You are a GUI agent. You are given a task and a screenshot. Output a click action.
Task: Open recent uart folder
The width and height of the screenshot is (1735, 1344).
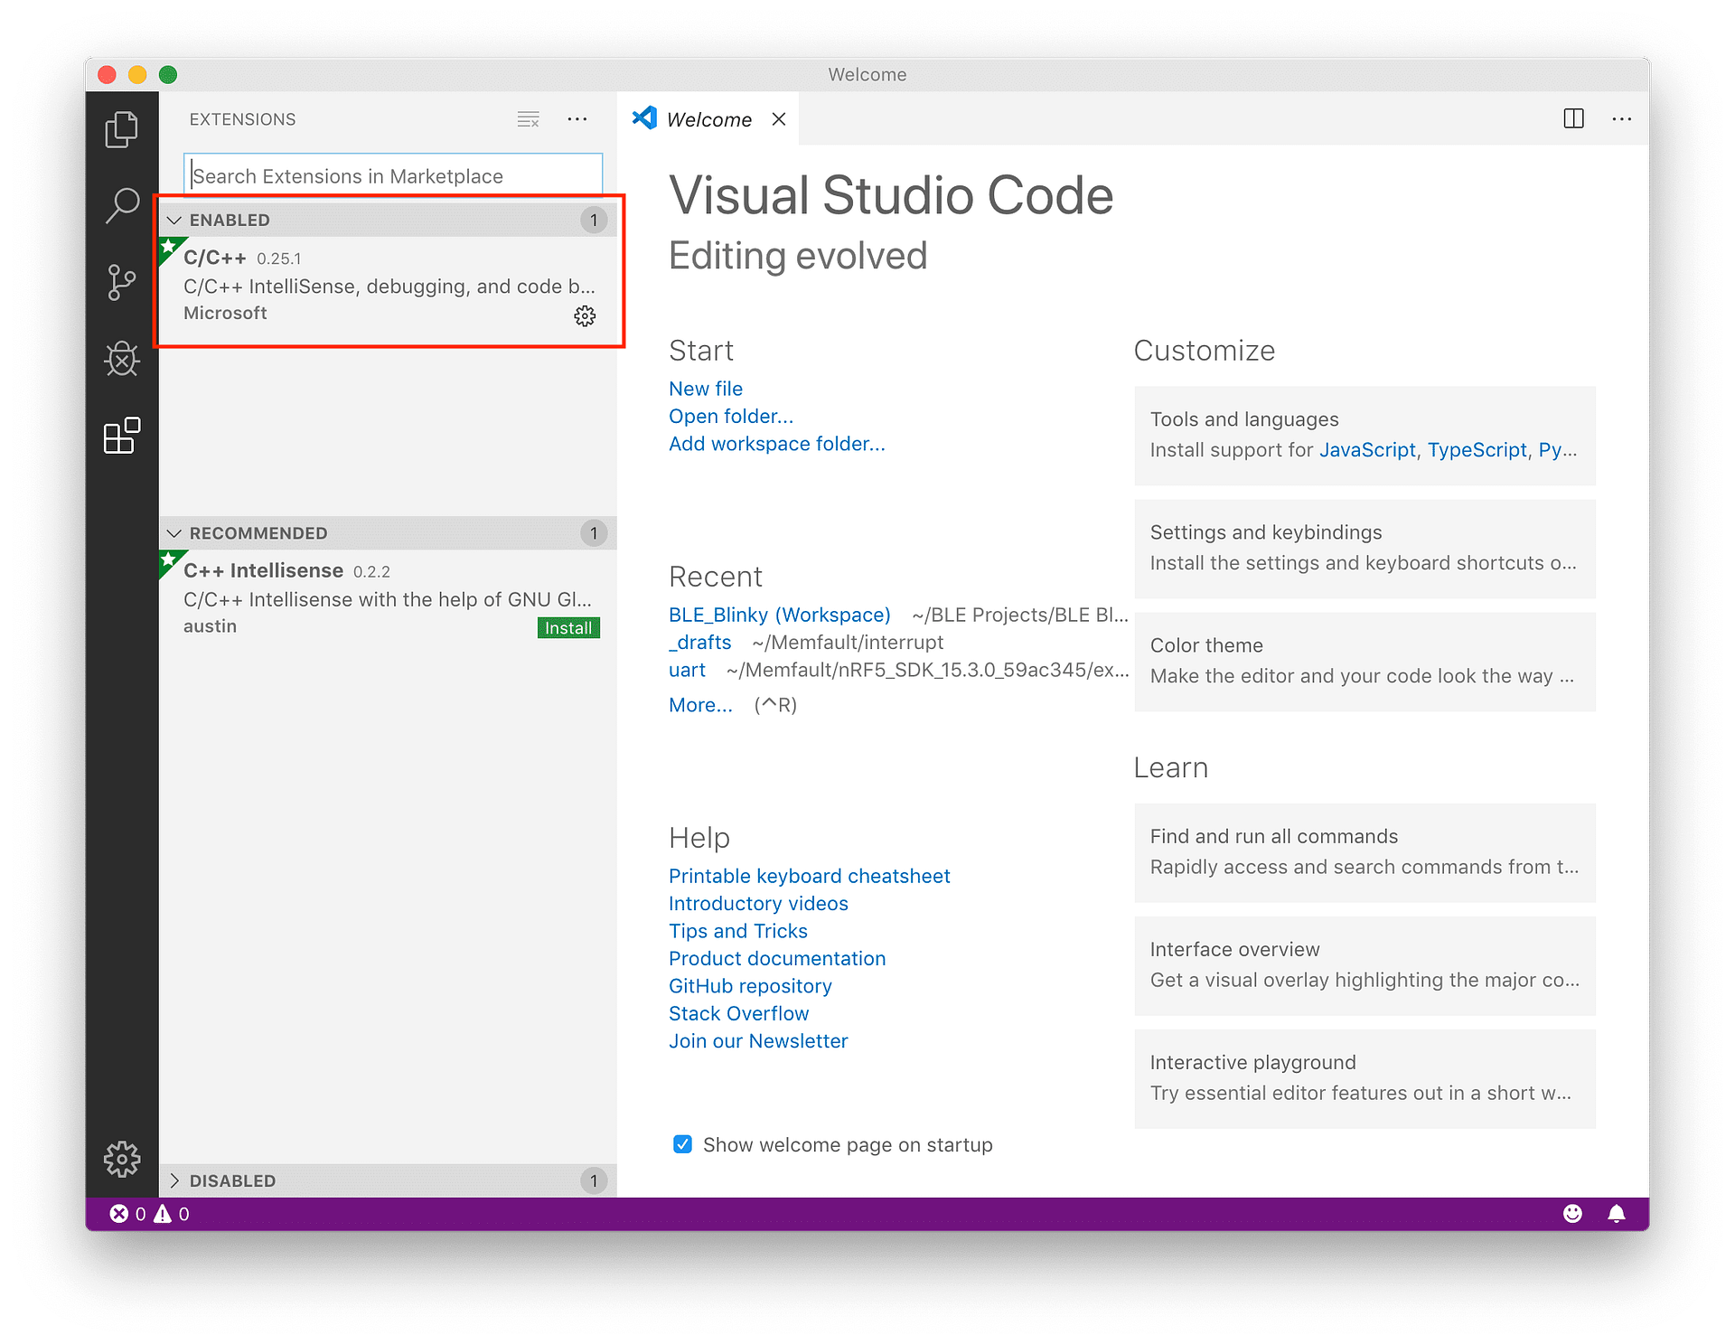point(687,670)
